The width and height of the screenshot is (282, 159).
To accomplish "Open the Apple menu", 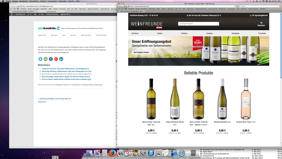I will (3, 1).
